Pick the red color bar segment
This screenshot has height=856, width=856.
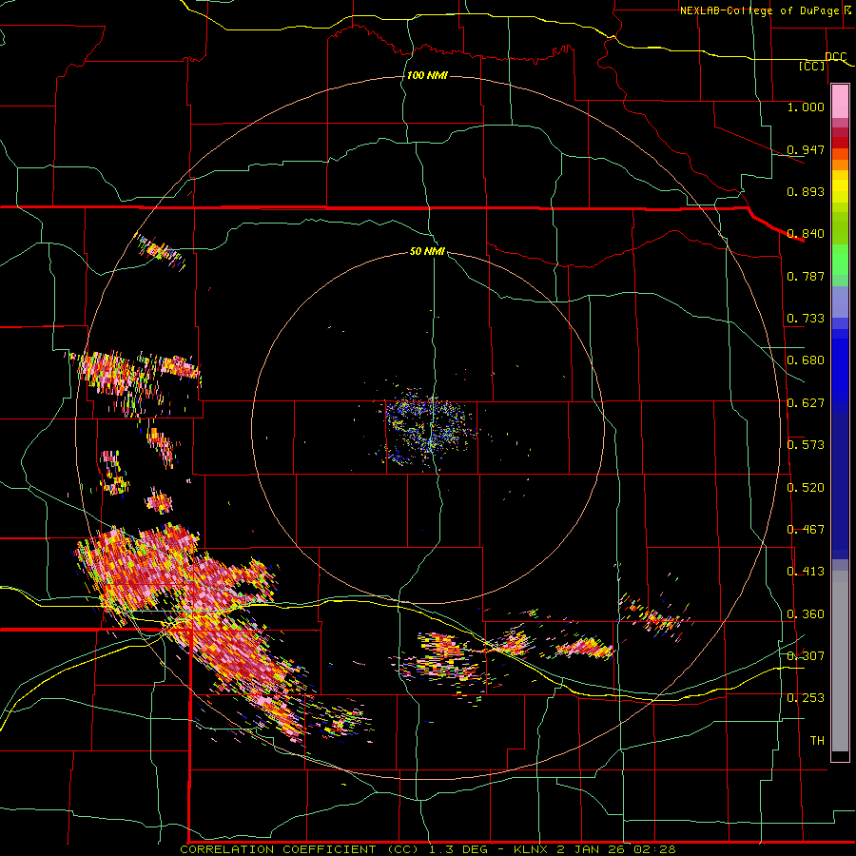click(x=840, y=143)
